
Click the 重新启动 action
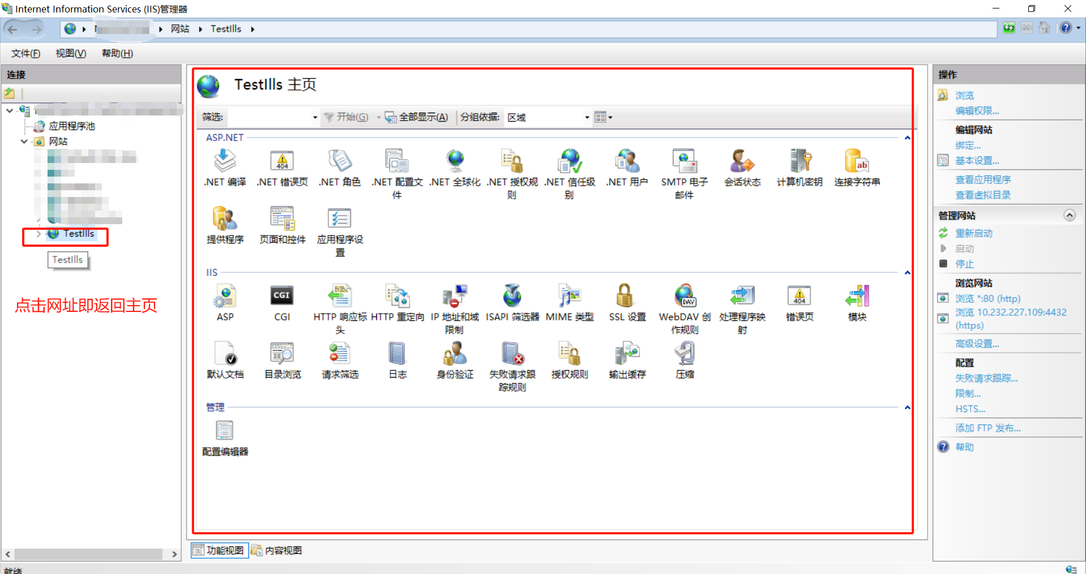coord(973,233)
